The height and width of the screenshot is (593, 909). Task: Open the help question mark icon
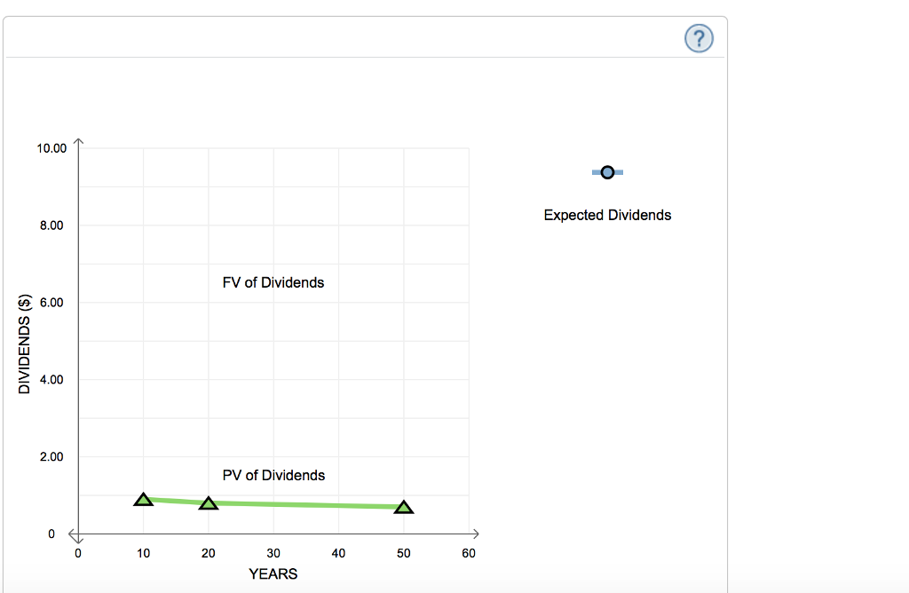pyautogui.click(x=698, y=38)
